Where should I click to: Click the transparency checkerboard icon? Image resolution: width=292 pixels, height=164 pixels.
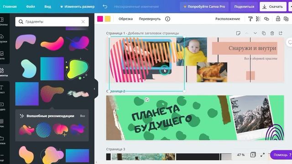(258, 19)
